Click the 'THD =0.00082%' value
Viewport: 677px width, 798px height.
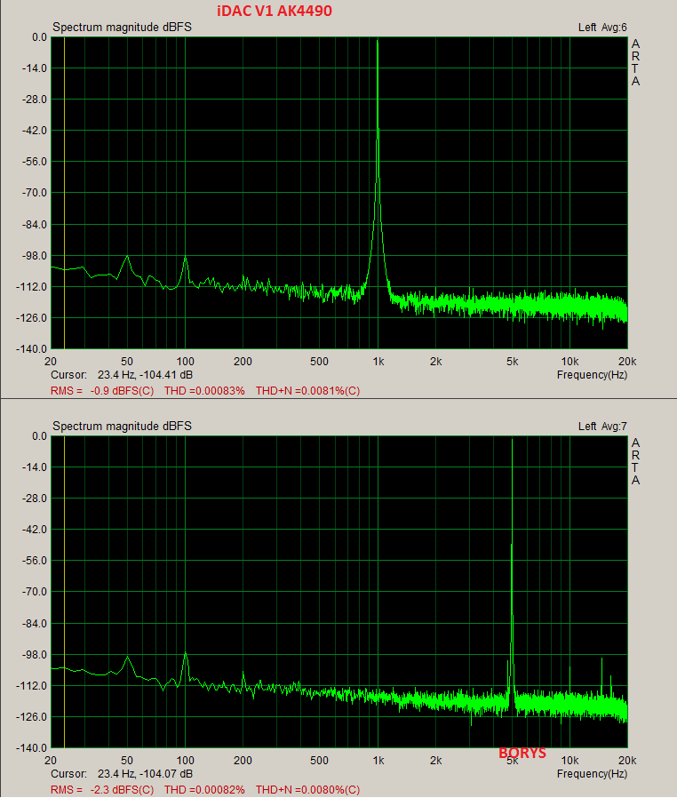click(204, 790)
